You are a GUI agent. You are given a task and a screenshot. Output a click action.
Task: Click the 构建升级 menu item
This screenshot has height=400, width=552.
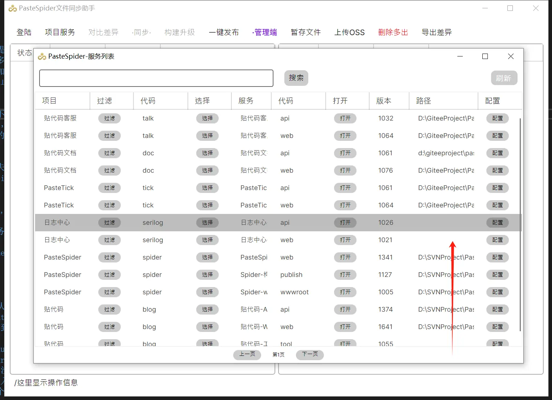(x=180, y=32)
